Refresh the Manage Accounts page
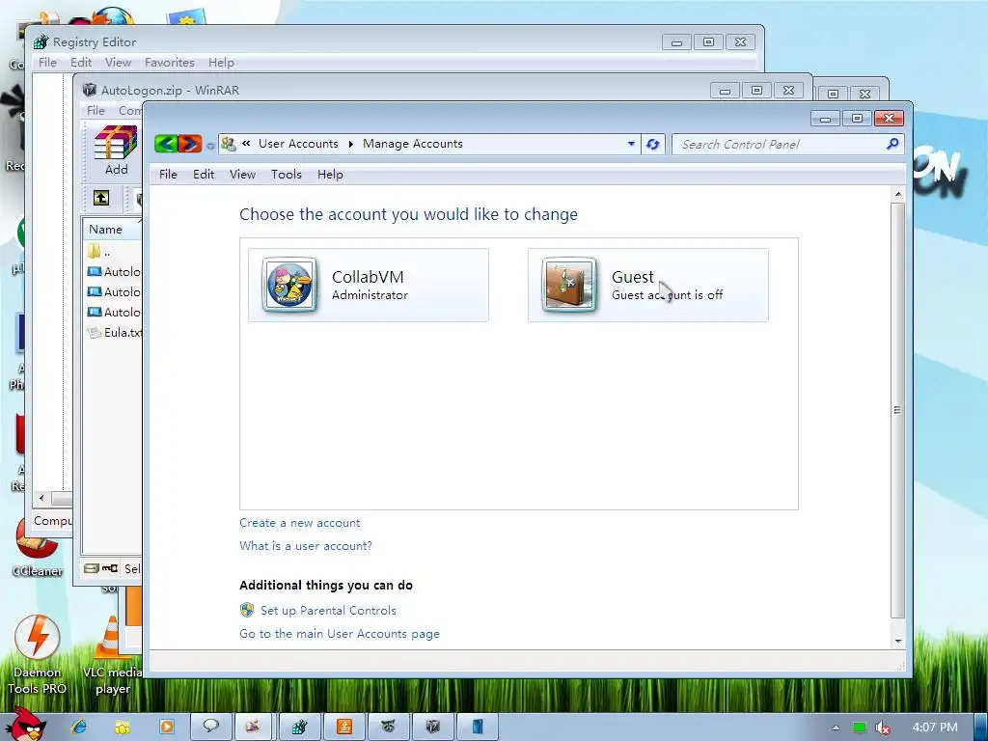Viewport: 988px width, 741px height. tap(653, 145)
